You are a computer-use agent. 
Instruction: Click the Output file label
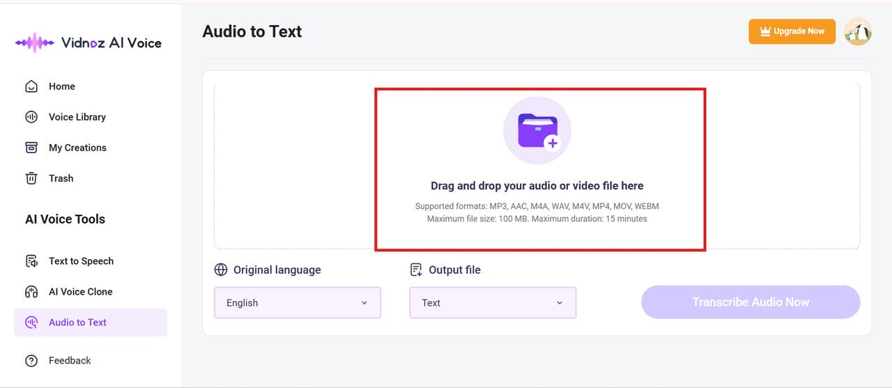(x=455, y=270)
